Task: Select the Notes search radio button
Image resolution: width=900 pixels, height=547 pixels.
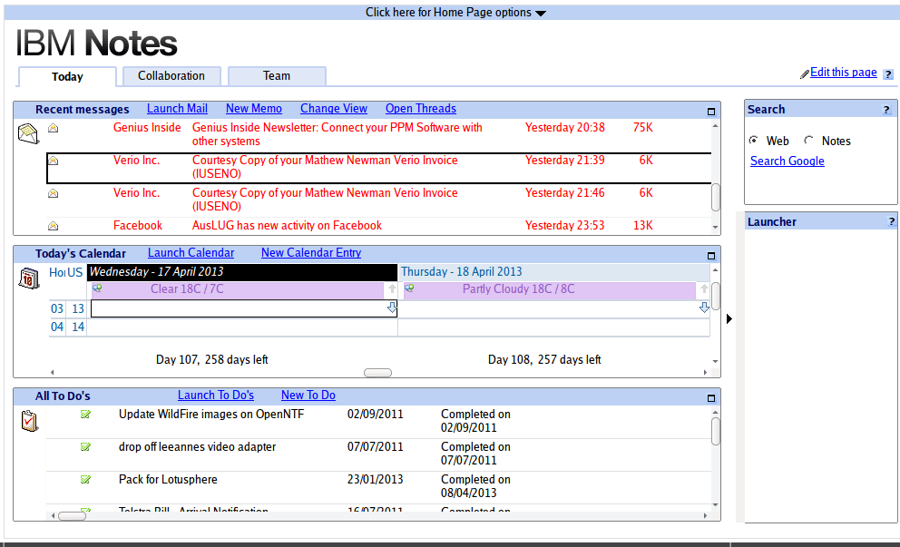Action: tap(808, 141)
